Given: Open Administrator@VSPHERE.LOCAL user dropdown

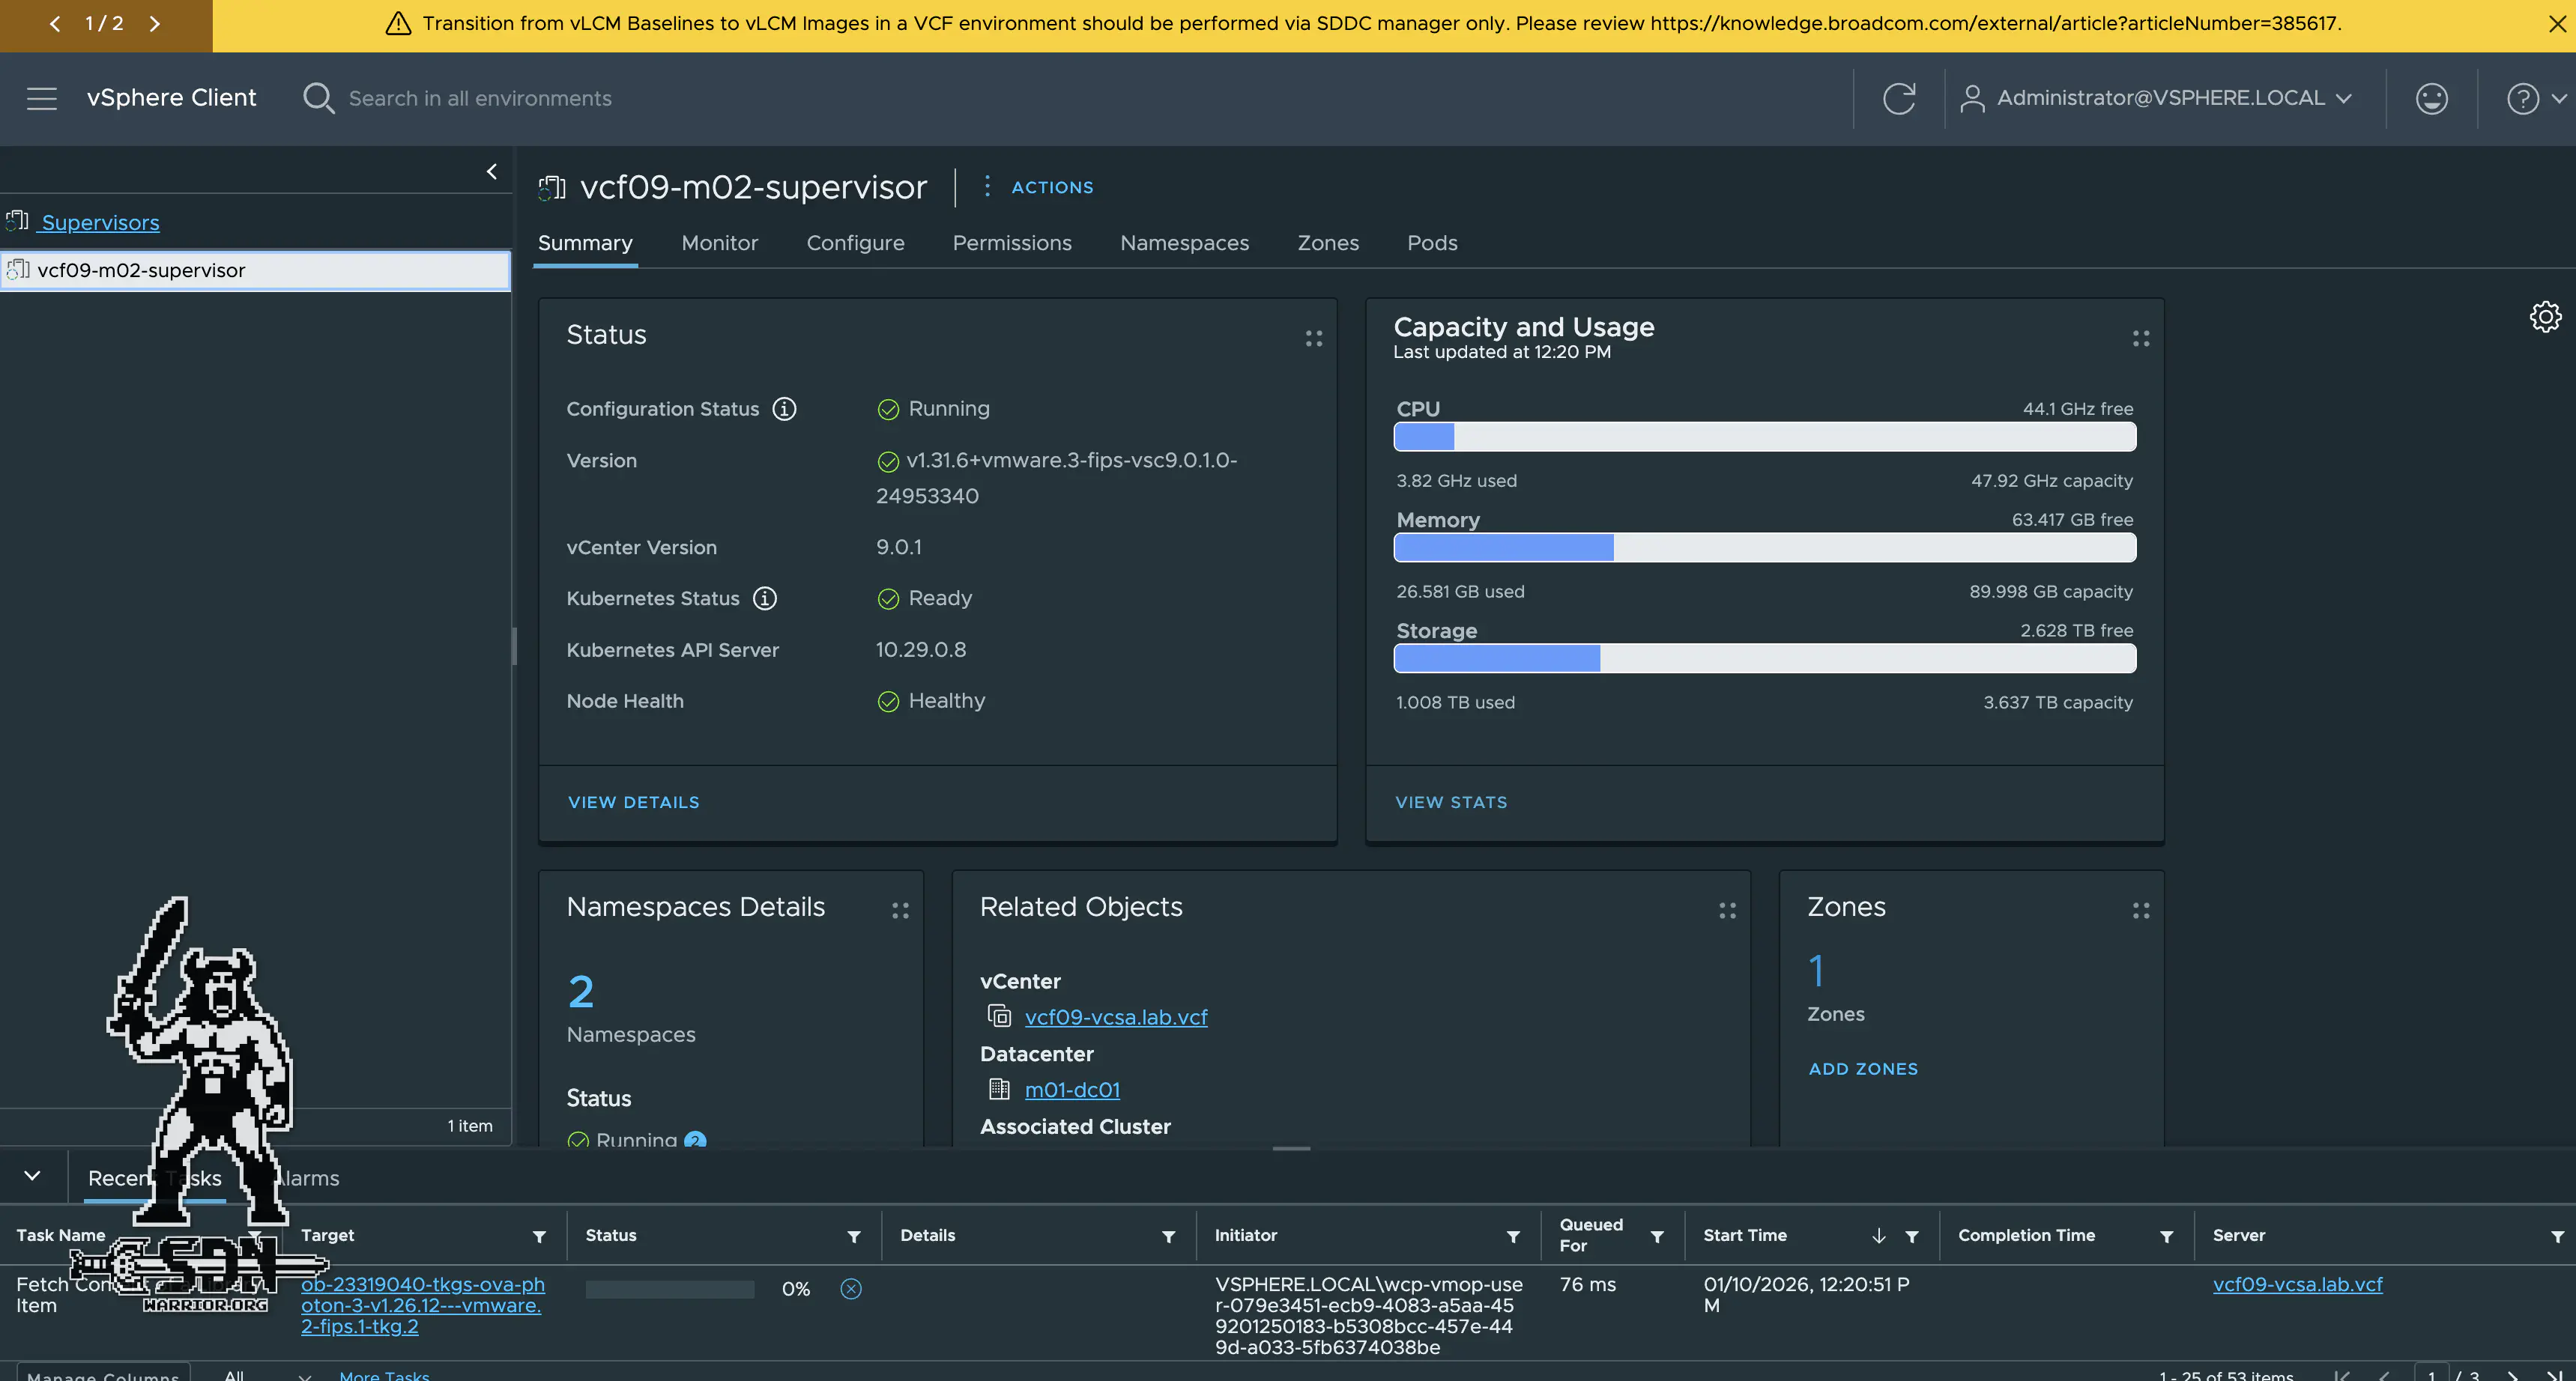Looking at the screenshot, I should (x=2160, y=98).
